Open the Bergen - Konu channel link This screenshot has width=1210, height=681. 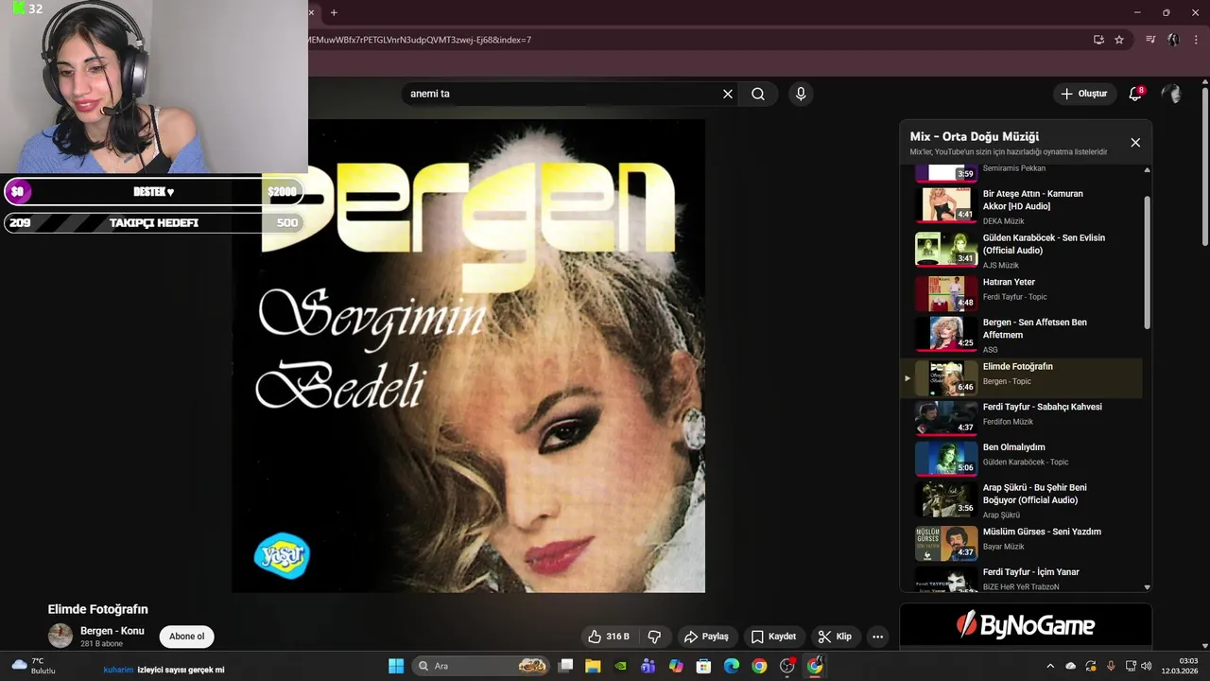click(112, 631)
